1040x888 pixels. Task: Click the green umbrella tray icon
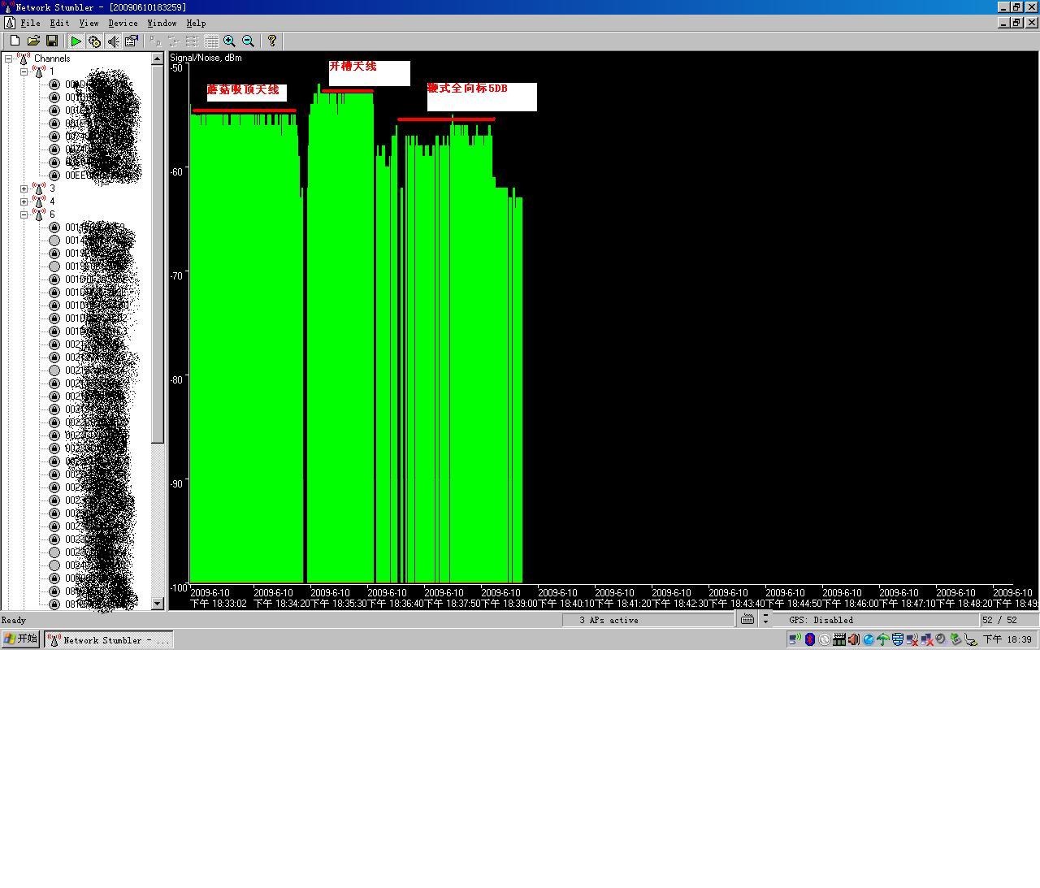pyautogui.click(x=883, y=639)
